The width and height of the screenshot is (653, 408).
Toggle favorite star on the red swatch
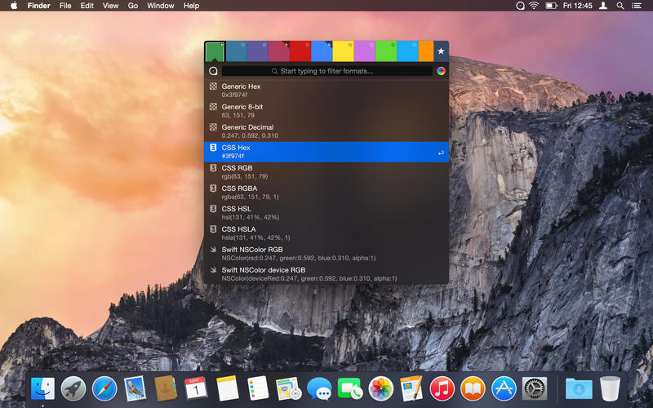[x=307, y=44]
